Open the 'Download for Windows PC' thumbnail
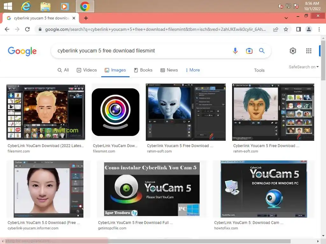This screenshot has width=326, height=244. (x=264, y=189)
